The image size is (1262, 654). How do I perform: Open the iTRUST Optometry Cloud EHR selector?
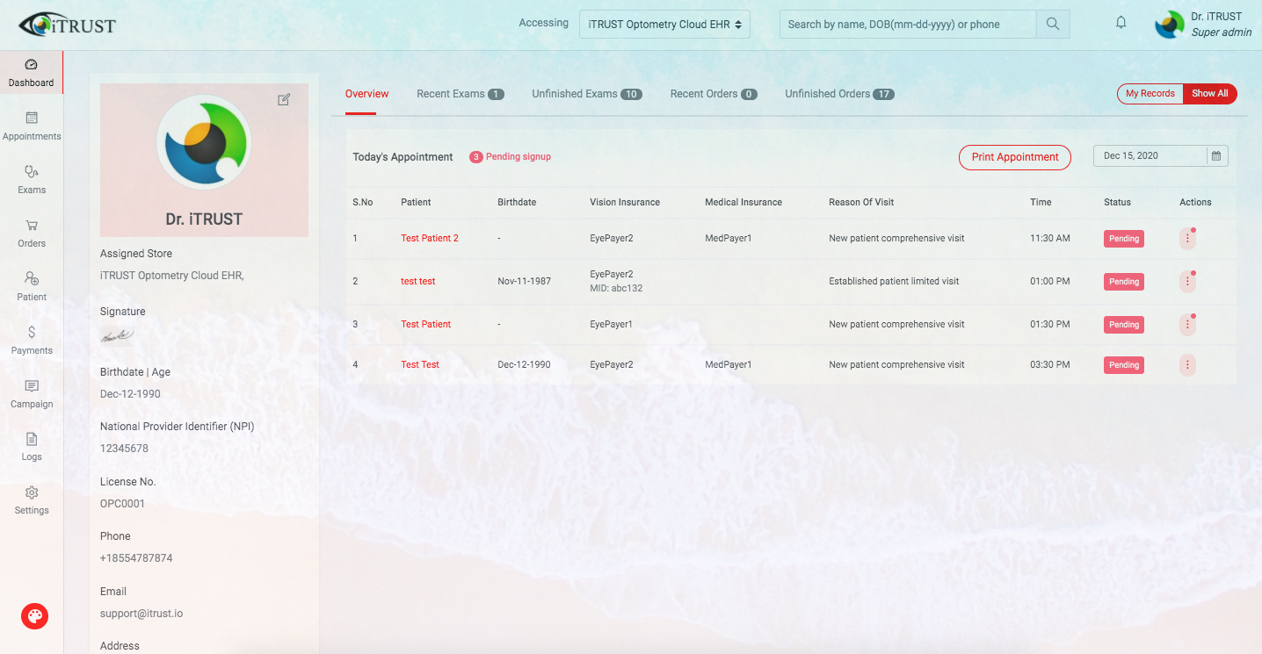click(664, 24)
